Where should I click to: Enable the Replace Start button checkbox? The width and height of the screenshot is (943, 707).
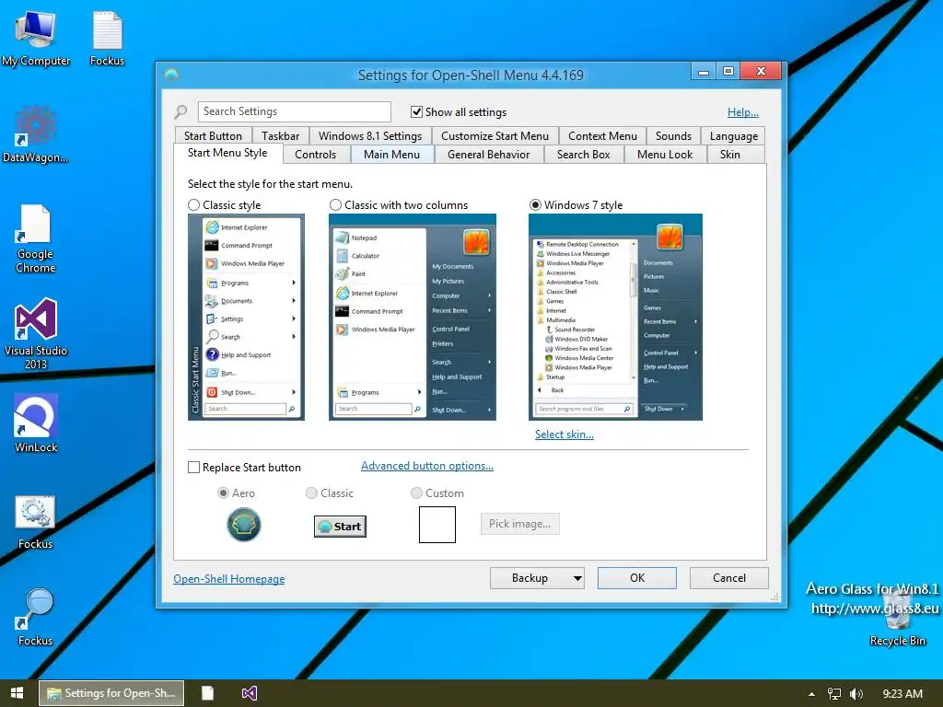[x=193, y=467]
